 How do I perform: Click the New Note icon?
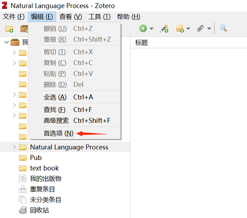coord(180,28)
